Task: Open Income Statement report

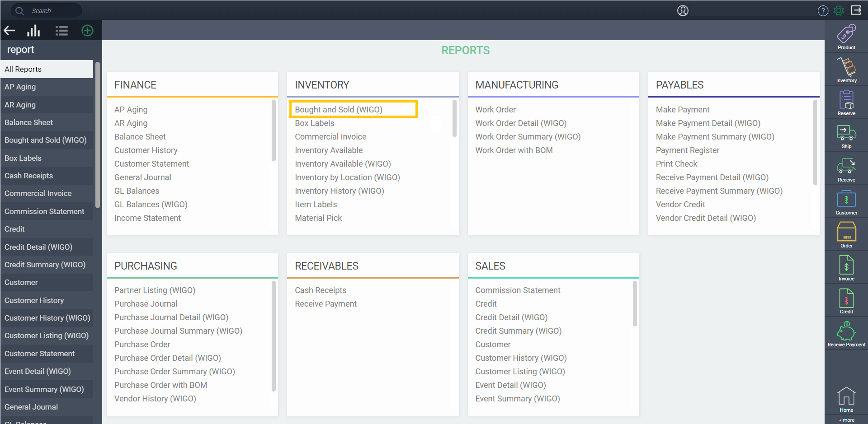Action: pos(147,218)
